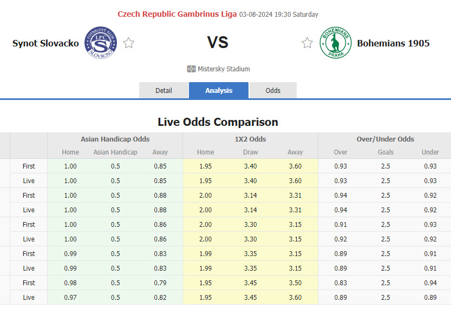Click the Live Odds Comparison heading
The image size is (451, 309).
pyautogui.click(x=218, y=122)
